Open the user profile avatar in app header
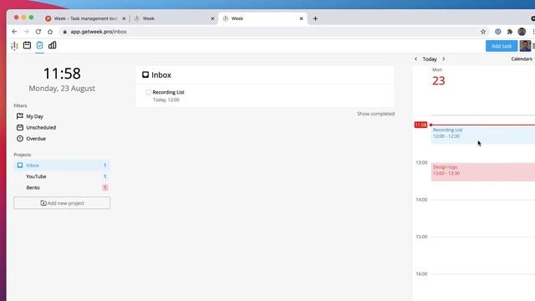Image resolution: width=535 pixels, height=301 pixels. 525,46
